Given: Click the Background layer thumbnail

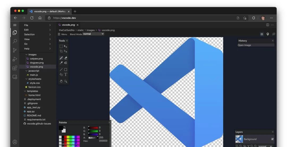Looking at the screenshot, I should tap(239, 139).
